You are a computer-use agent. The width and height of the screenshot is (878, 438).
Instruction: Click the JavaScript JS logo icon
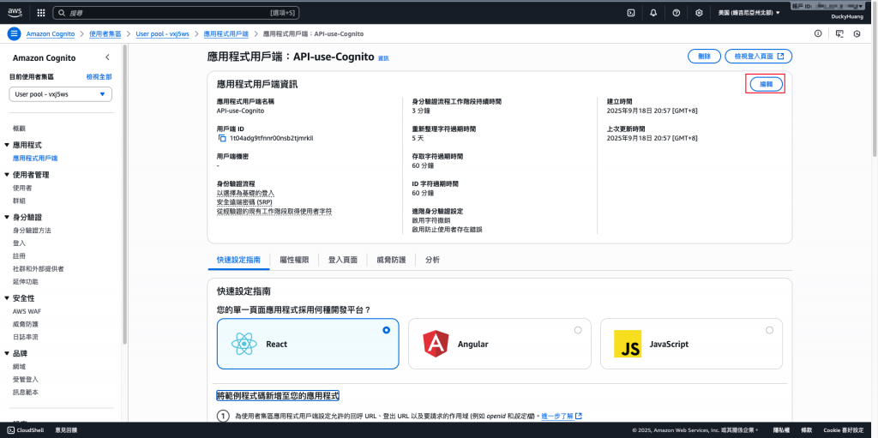click(627, 344)
